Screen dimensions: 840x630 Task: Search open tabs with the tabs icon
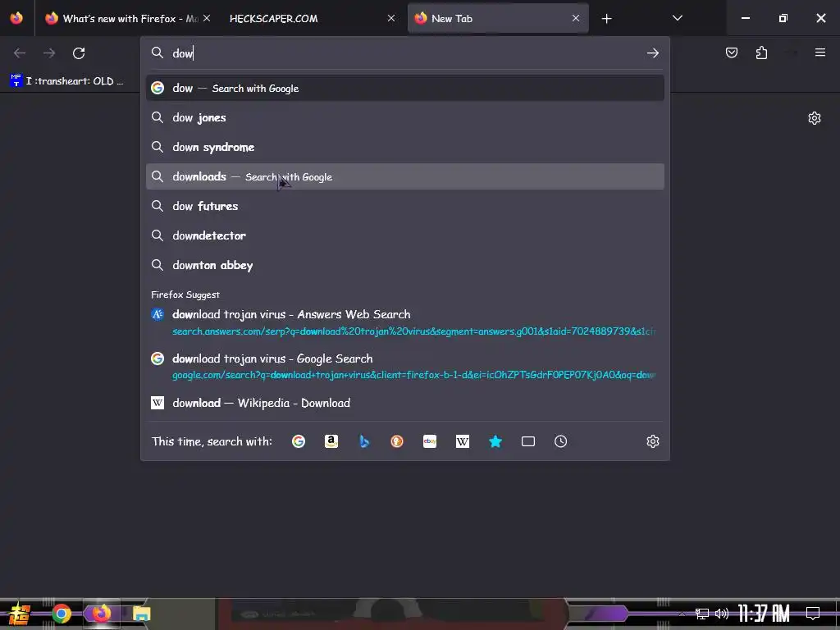click(x=528, y=441)
